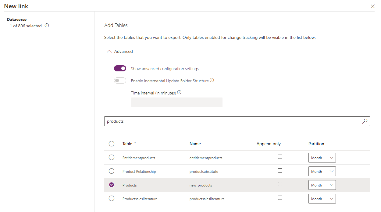This screenshot has width=381, height=212.
Task: Select the Productsalesliterature row circle
Action: [x=112, y=198]
